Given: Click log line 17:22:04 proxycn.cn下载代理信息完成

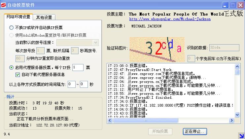Looking at the screenshot, I should tap(150, 82).
